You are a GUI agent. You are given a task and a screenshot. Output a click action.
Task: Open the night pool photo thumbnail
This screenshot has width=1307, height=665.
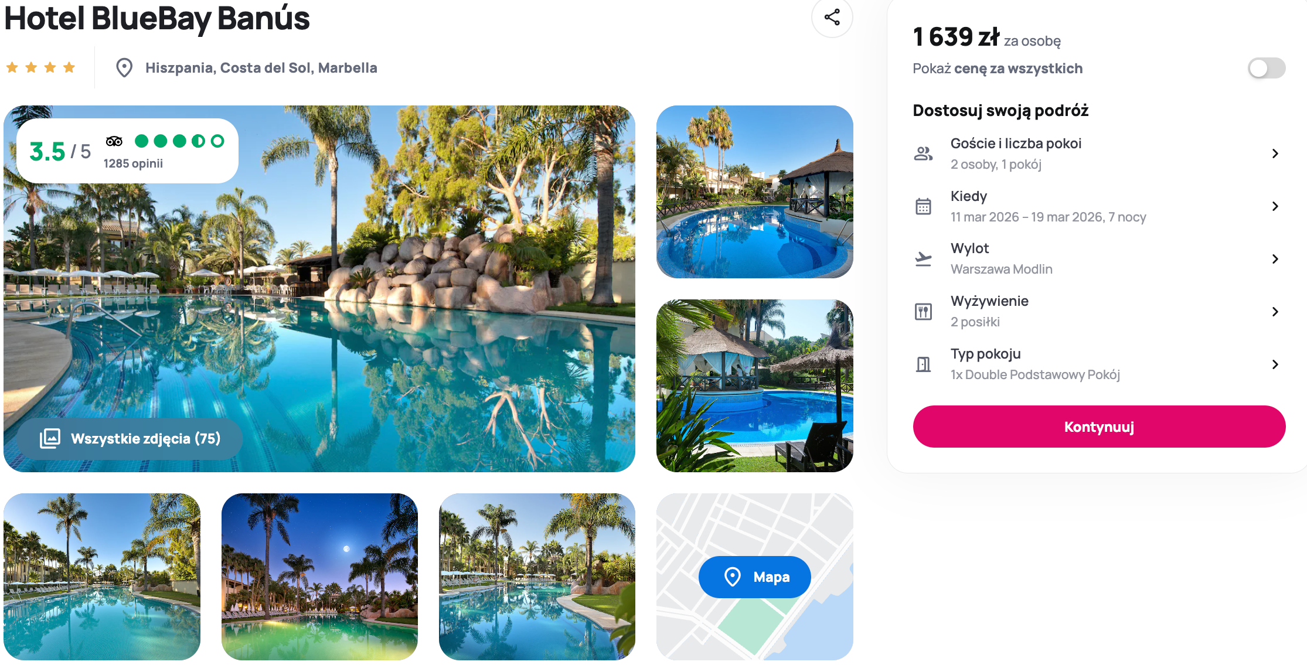319,577
